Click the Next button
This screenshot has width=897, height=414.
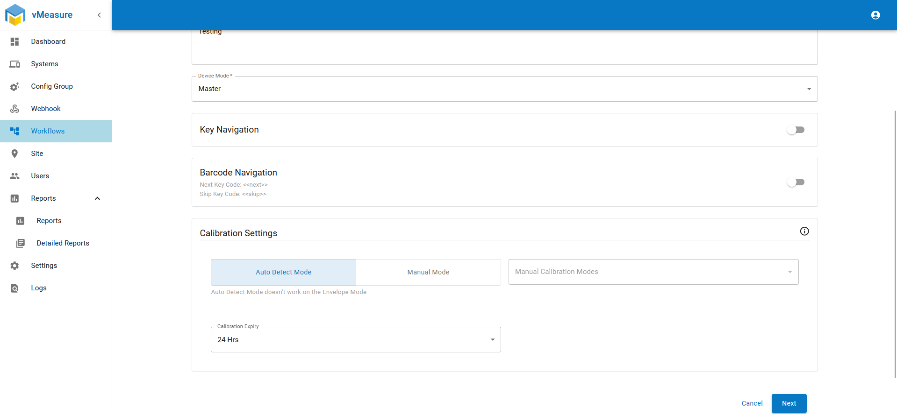pos(789,403)
